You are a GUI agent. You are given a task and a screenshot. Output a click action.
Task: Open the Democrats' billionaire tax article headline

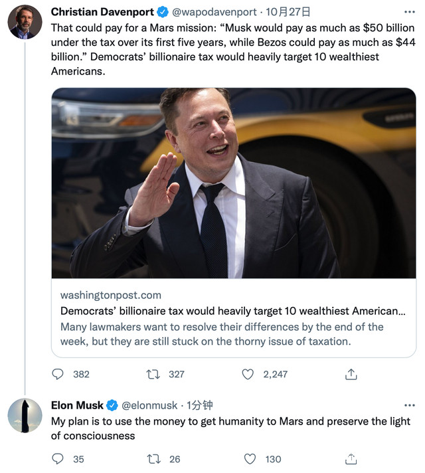pyautogui.click(x=233, y=310)
